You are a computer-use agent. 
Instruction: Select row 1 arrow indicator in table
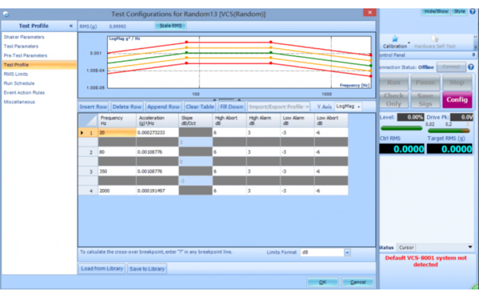(82, 133)
